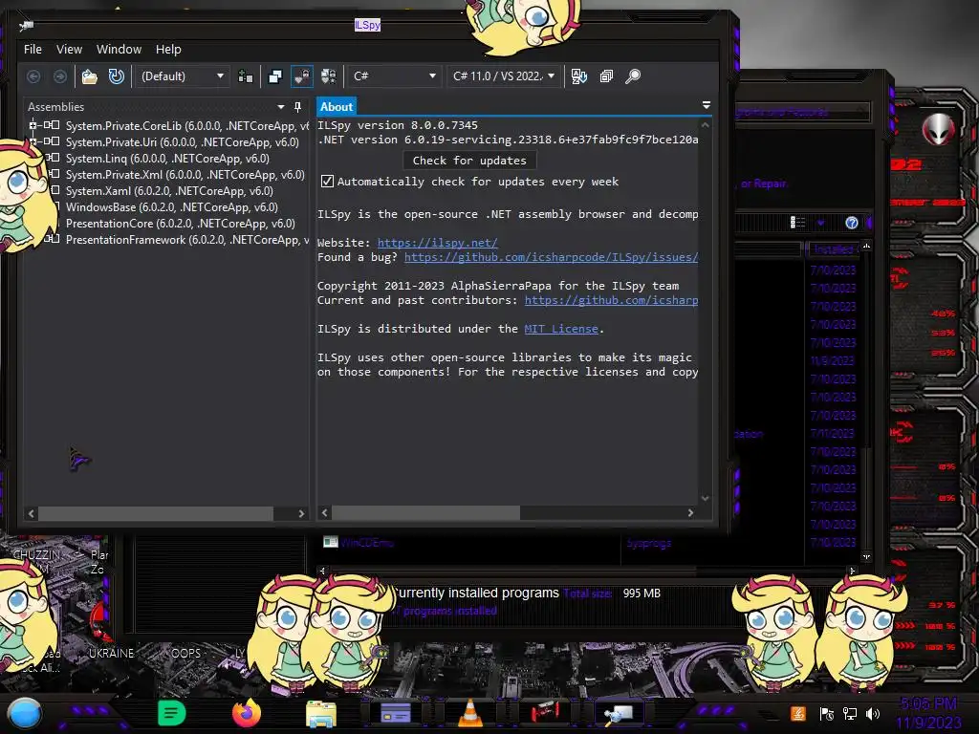Click the Windows Start orb
This screenshot has height=734, width=979.
click(24, 714)
